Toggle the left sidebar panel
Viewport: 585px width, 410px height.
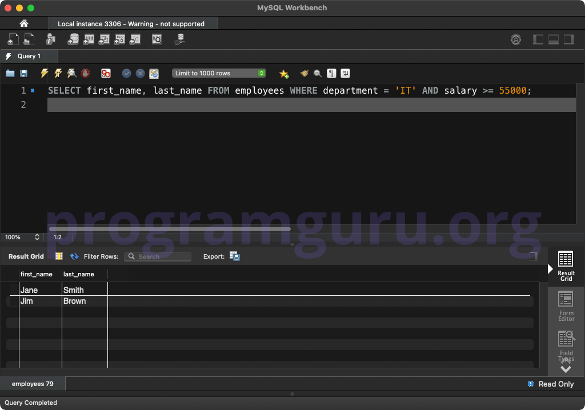538,39
